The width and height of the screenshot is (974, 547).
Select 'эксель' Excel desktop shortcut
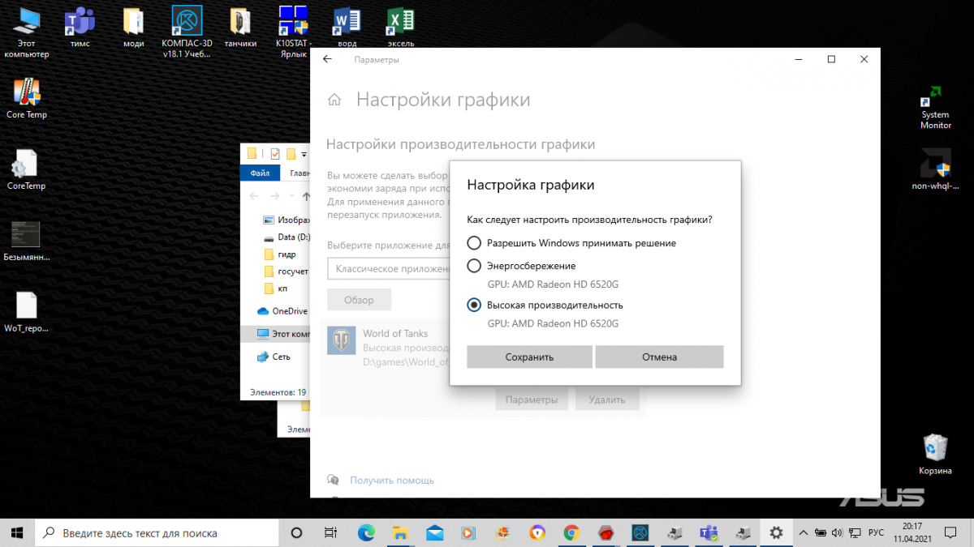pos(400,27)
